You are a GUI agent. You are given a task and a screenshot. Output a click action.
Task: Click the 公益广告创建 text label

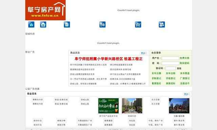click(32, 89)
